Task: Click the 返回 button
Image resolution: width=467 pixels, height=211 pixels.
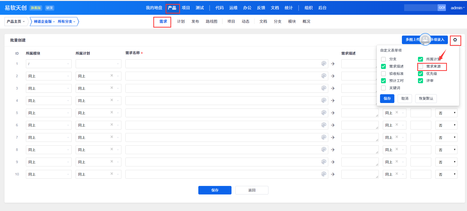Action: (x=252, y=190)
